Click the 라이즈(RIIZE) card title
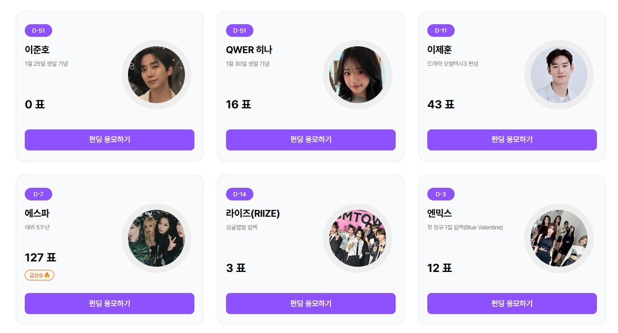 (253, 214)
